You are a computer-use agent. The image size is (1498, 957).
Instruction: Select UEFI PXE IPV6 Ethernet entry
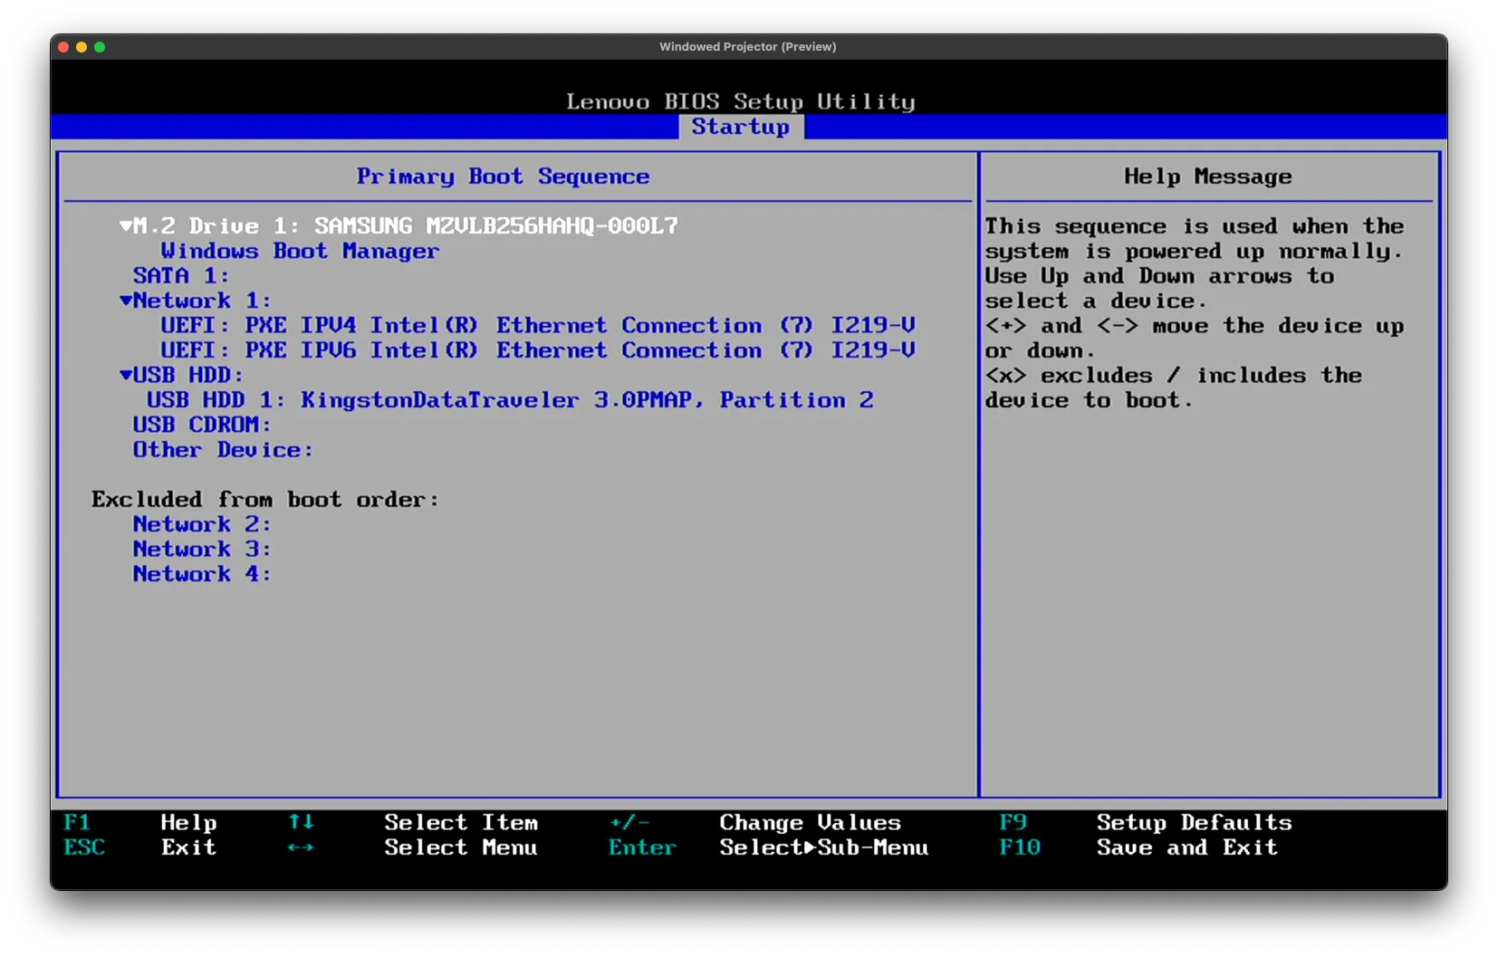coord(538,349)
